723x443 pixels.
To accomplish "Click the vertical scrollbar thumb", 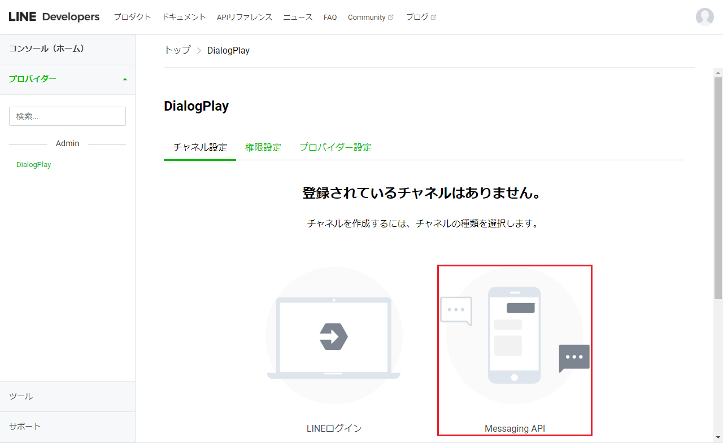I will click(x=718, y=188).
